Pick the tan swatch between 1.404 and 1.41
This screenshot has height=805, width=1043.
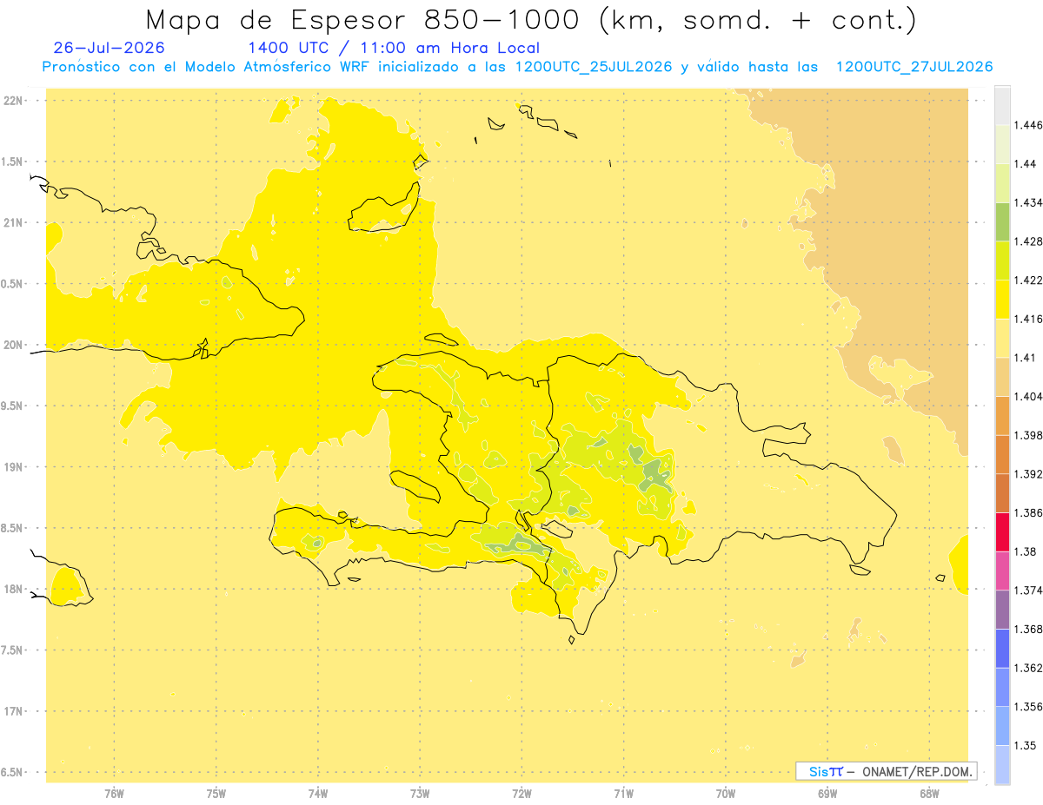[x=1002, y=377]
